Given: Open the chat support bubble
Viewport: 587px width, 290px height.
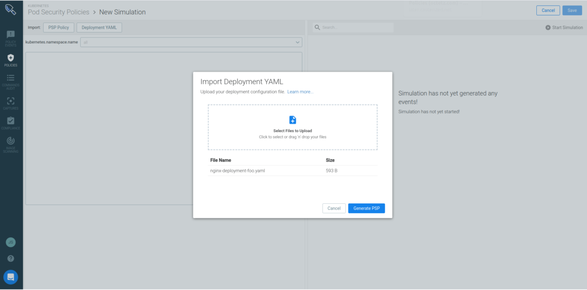Looking at the screenshot, I should [11, 277].
